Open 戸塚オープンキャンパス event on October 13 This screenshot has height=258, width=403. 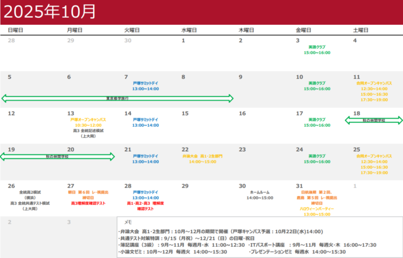(x=88, y=120)
